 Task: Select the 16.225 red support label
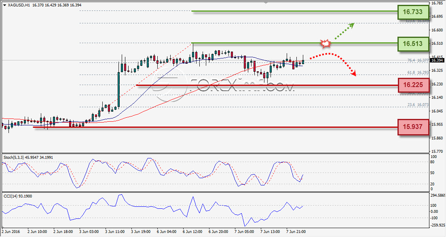413,85
